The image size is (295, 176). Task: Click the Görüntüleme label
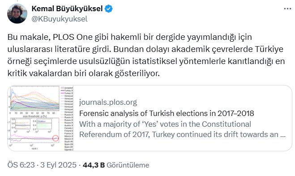[x=128, y=165]
